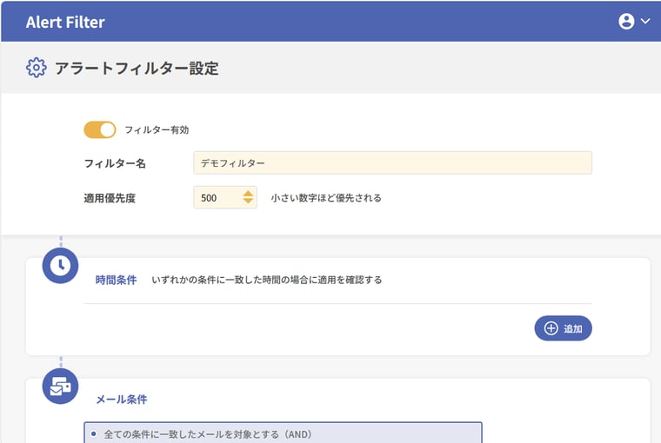Click the mail icon for メール条件
Screen dimensions: 661x443
(x=60, y=387)
